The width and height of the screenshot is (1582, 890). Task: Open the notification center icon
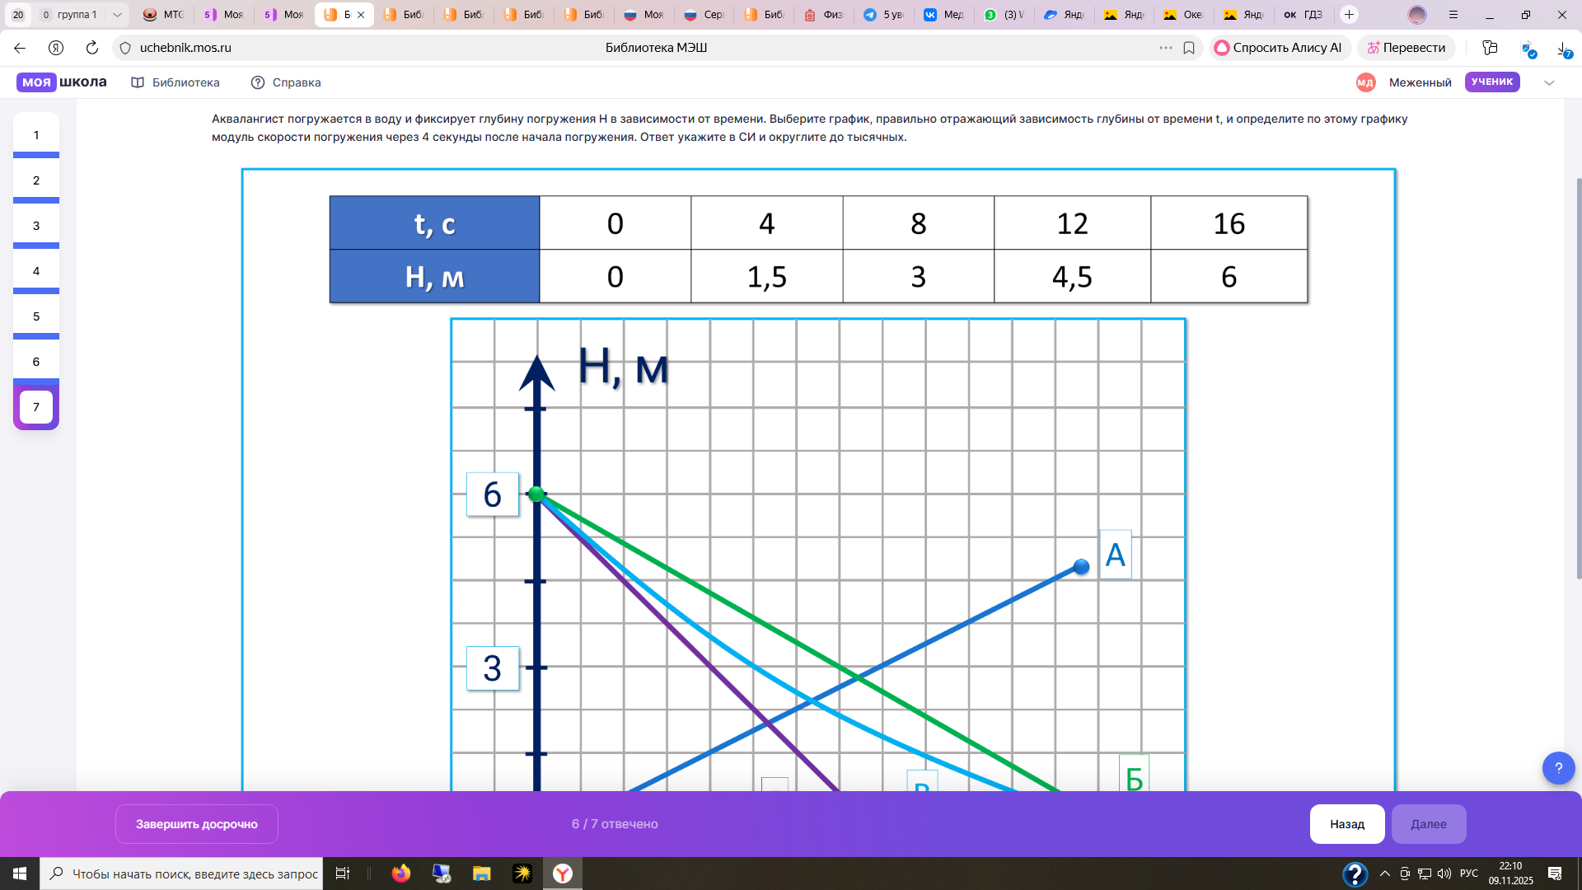point(1555,874)
